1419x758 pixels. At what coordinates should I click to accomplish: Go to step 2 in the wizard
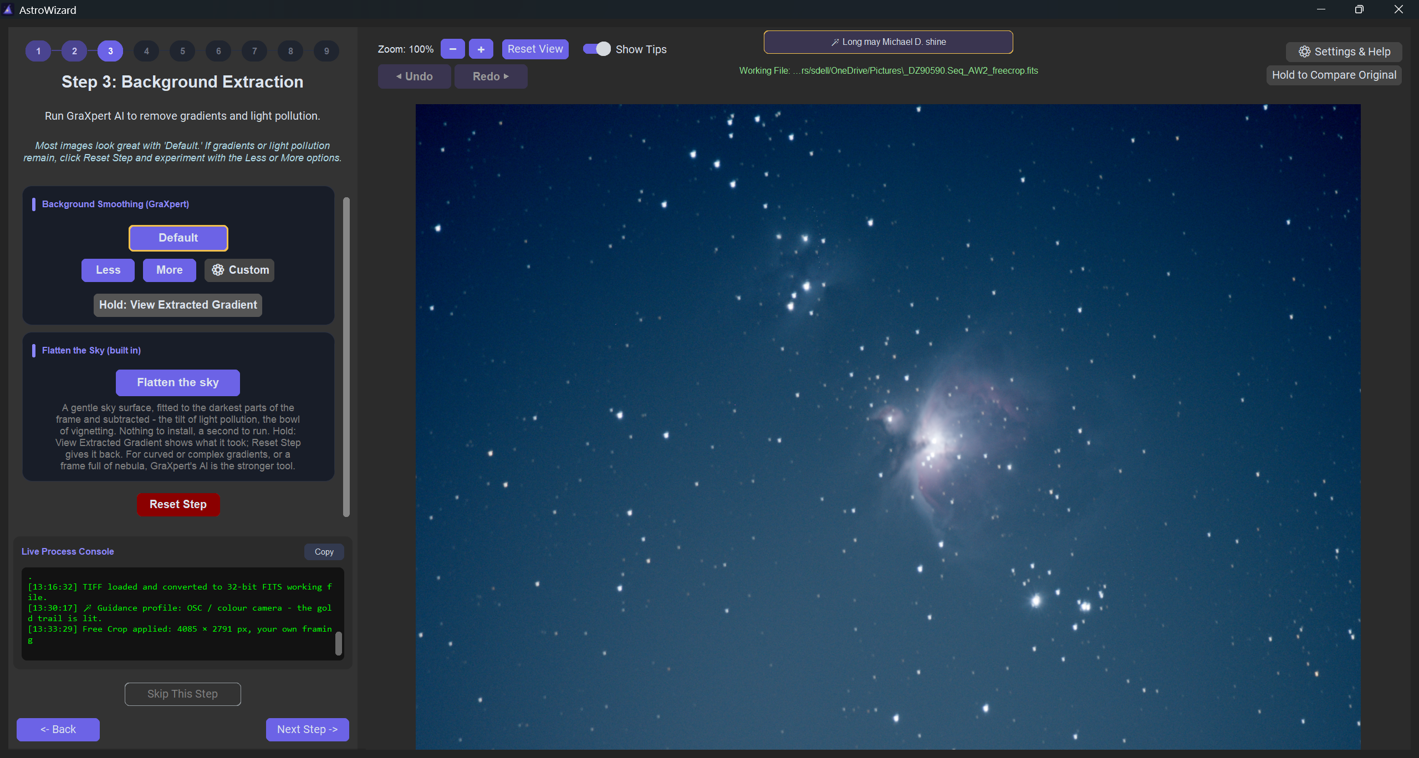click(74, 51)
